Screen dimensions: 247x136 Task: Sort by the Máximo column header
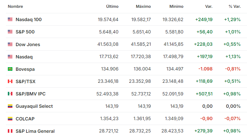[143, 6]
